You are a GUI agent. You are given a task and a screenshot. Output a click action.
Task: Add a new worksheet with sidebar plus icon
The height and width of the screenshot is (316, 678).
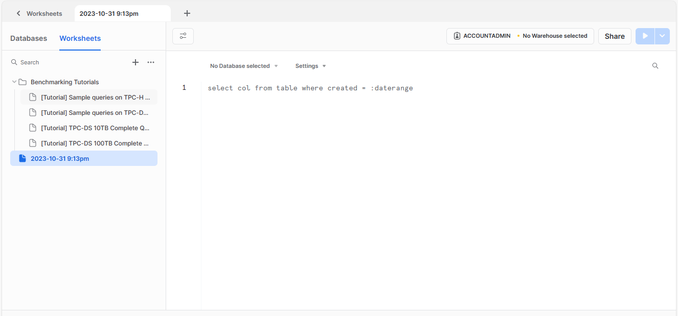pyautogui.click(x=135, y=62)
